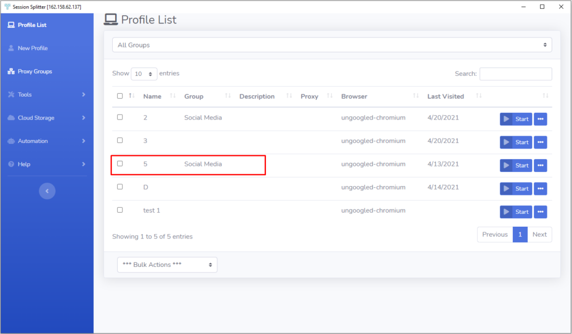Collapse the sidebar with round arrow button
This screenshot has height=334, width=572.
(x=47, y=191)
